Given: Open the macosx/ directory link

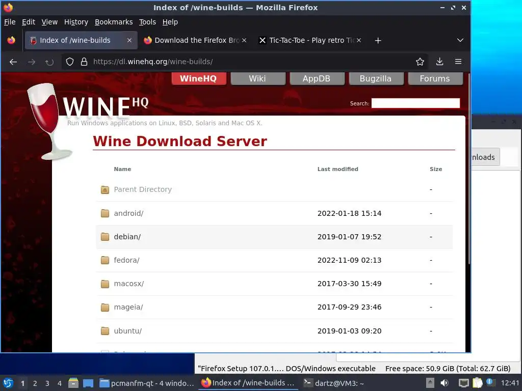Looking at the screenshot, I should 129,284.
